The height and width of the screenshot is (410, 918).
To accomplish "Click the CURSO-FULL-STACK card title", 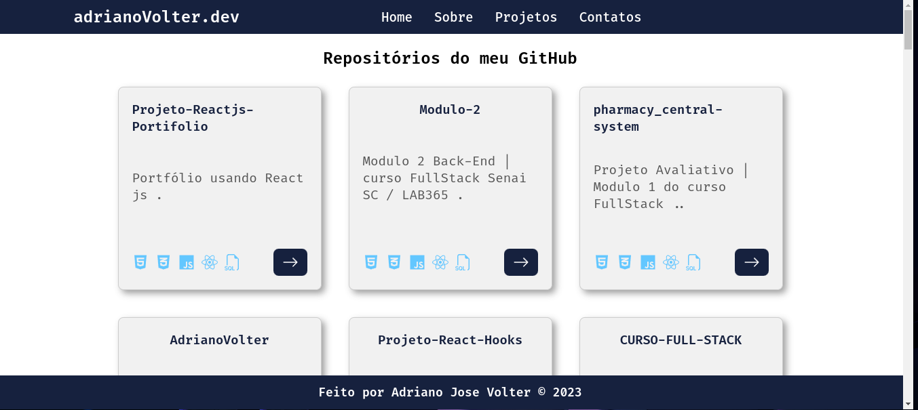I will tap(681, 340).
